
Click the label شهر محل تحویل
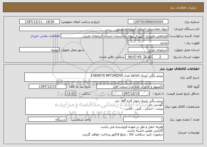coord(72,50)
